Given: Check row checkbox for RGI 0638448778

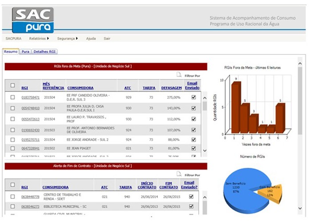Looking at the screenshot, I should click(12, 196).
